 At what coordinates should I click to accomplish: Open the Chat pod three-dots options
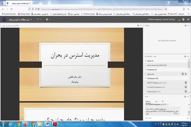point(188,97)
